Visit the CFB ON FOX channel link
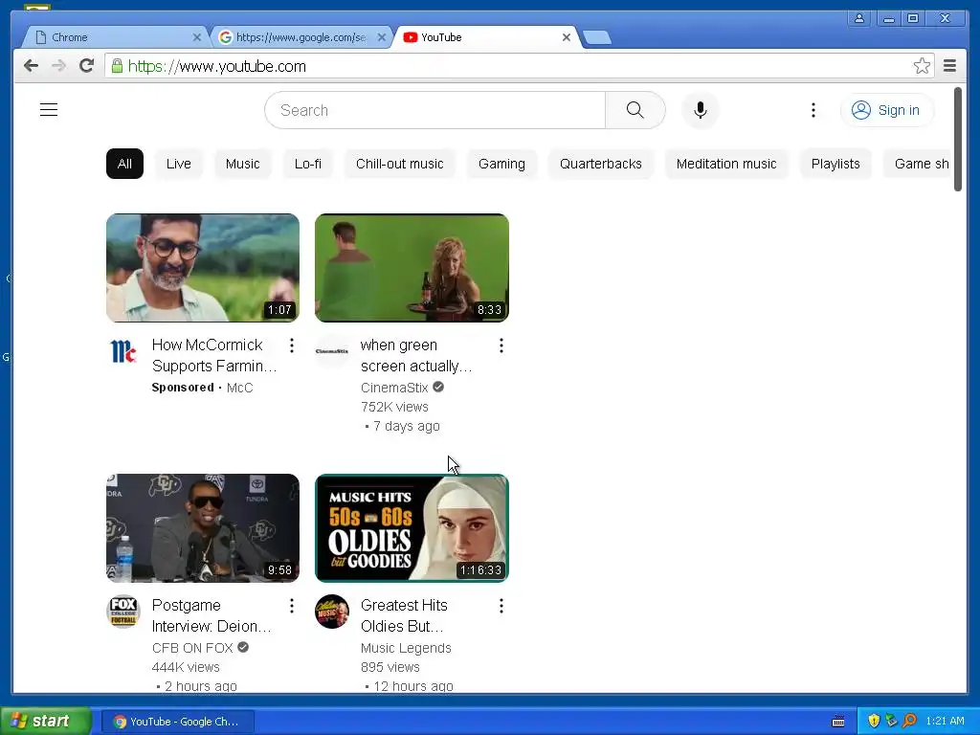The image size is (980, 735). (x=192, y=648)
